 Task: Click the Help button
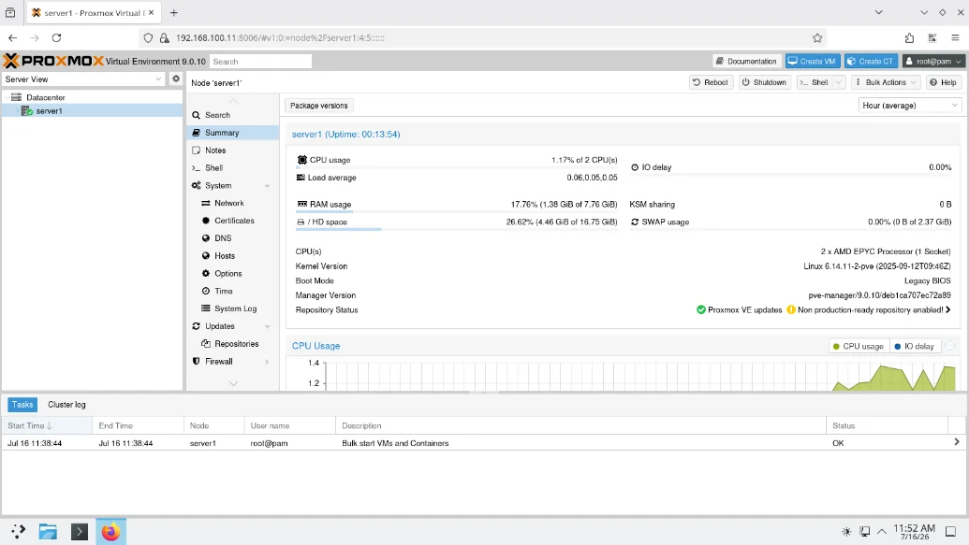[x=943, y=82]
